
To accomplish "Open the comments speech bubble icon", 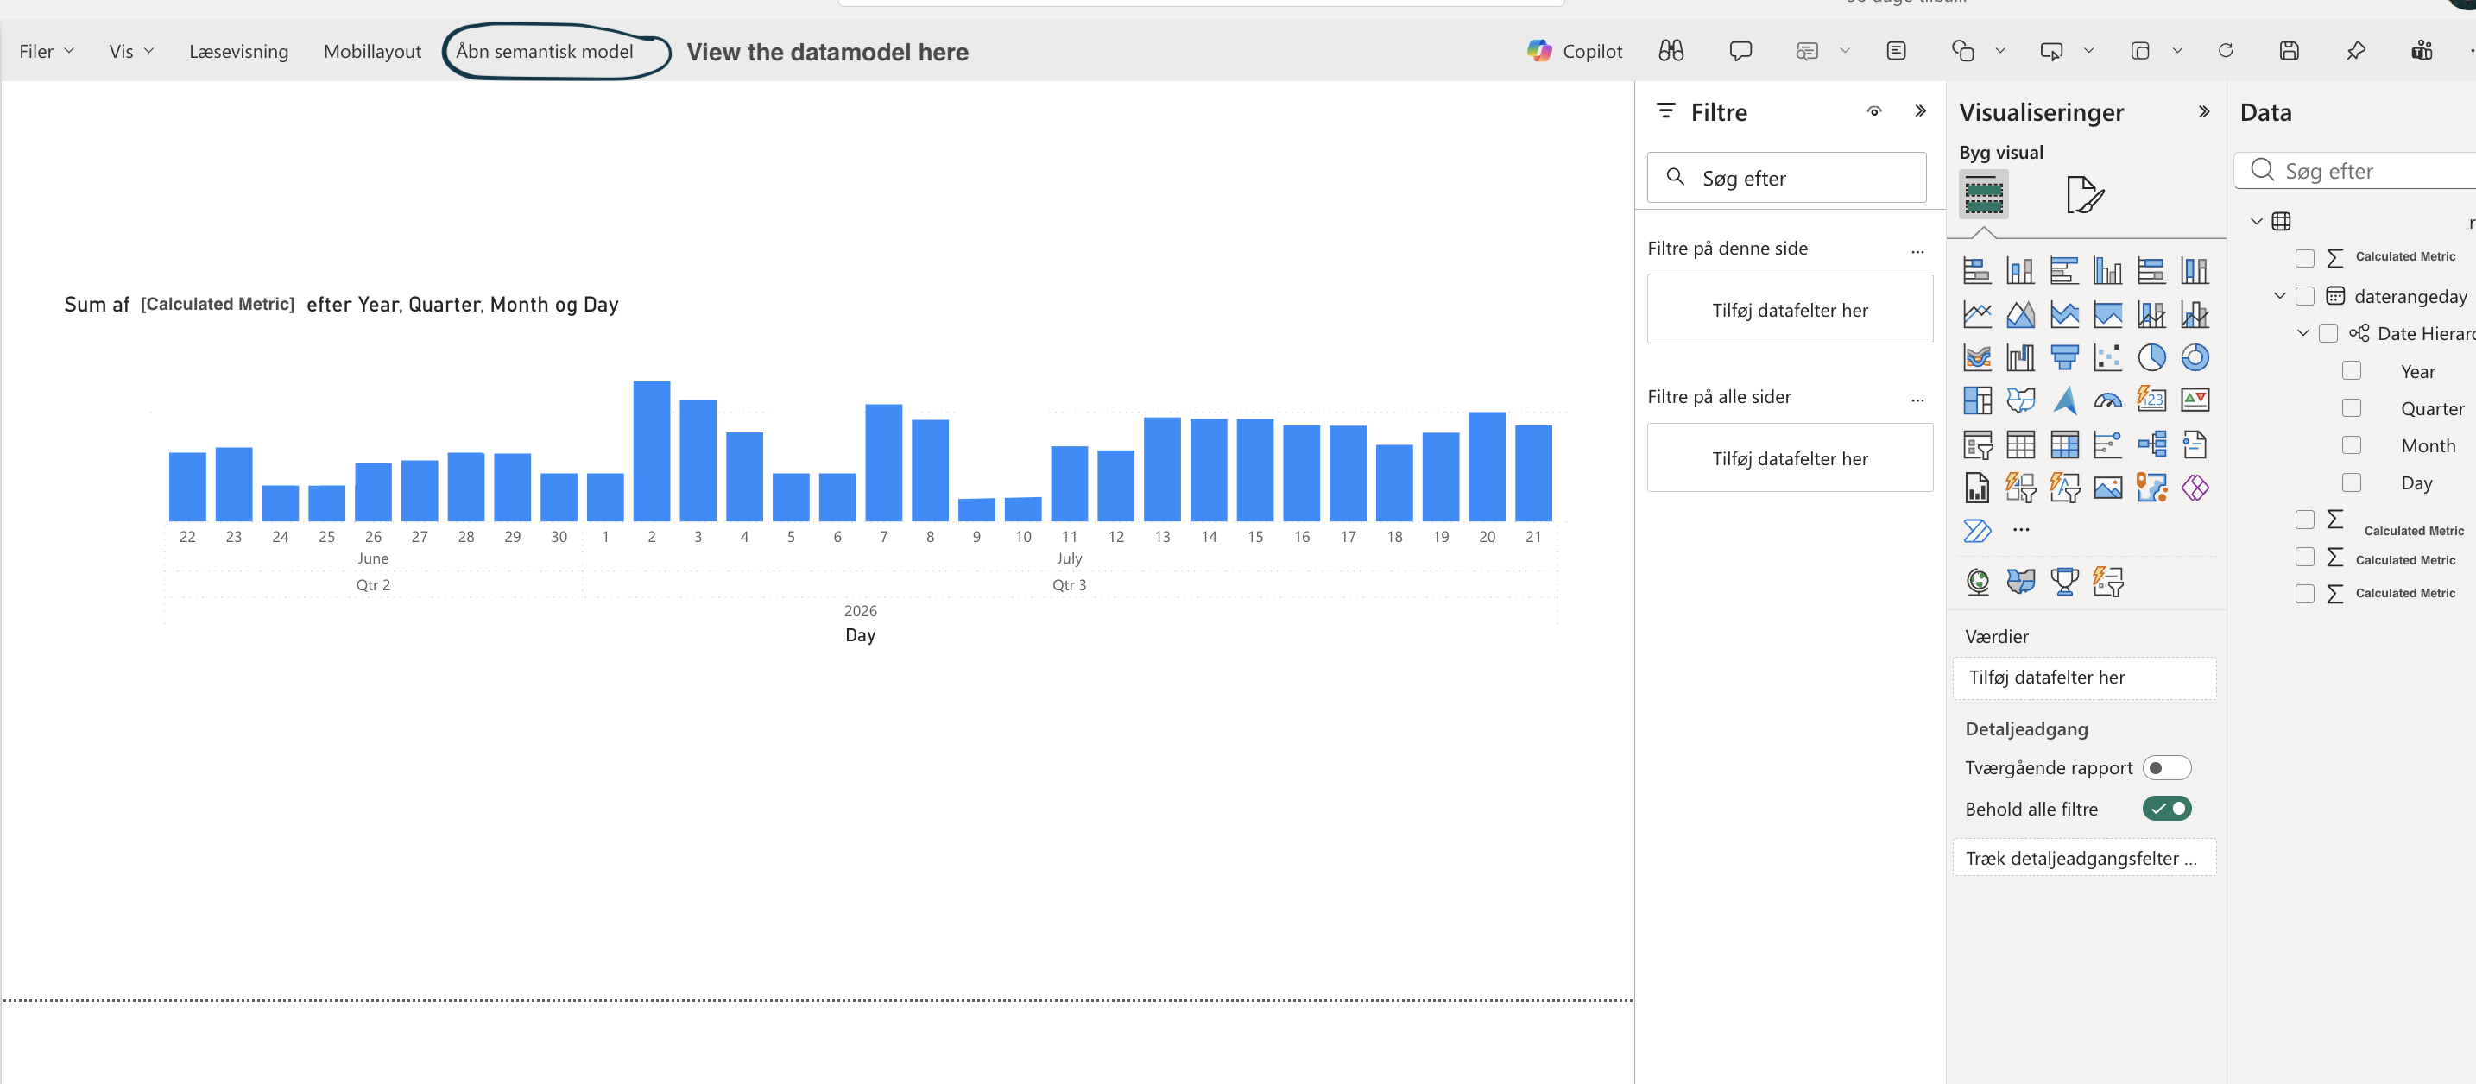I will click(1740, 51).
